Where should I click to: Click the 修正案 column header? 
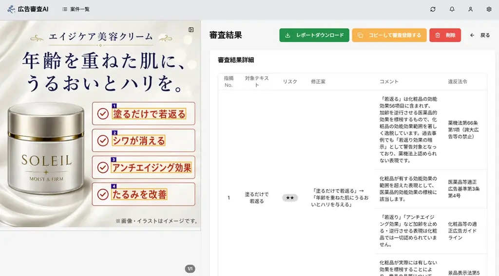[x=318, y=81]
